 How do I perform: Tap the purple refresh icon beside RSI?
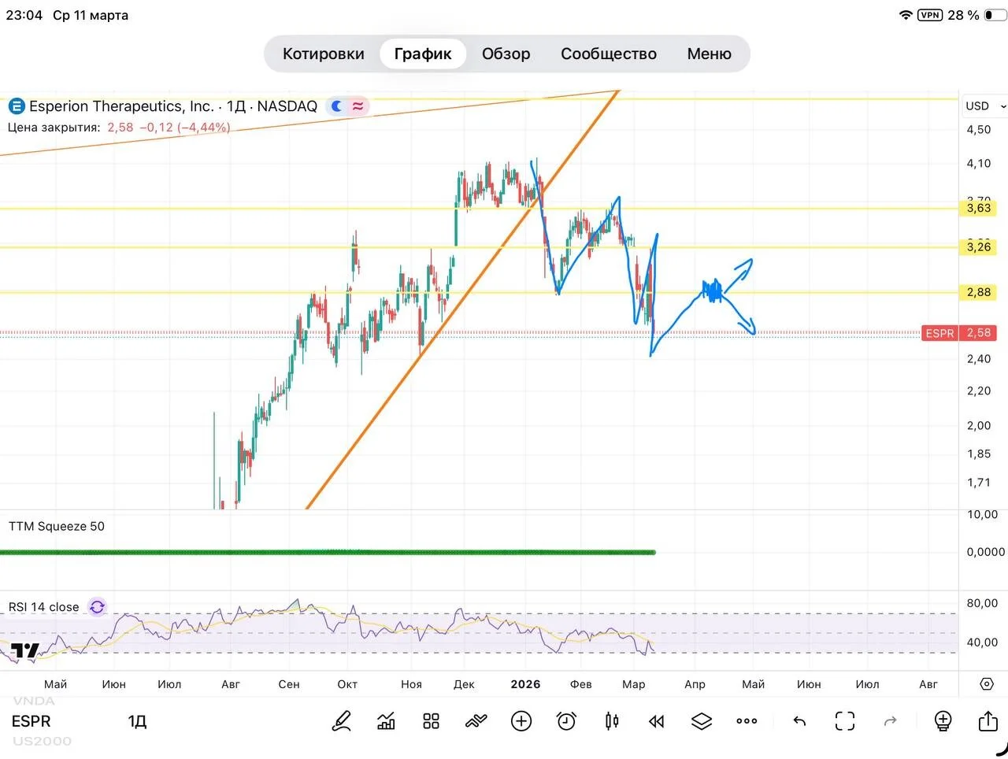click(x=97, y=607)
